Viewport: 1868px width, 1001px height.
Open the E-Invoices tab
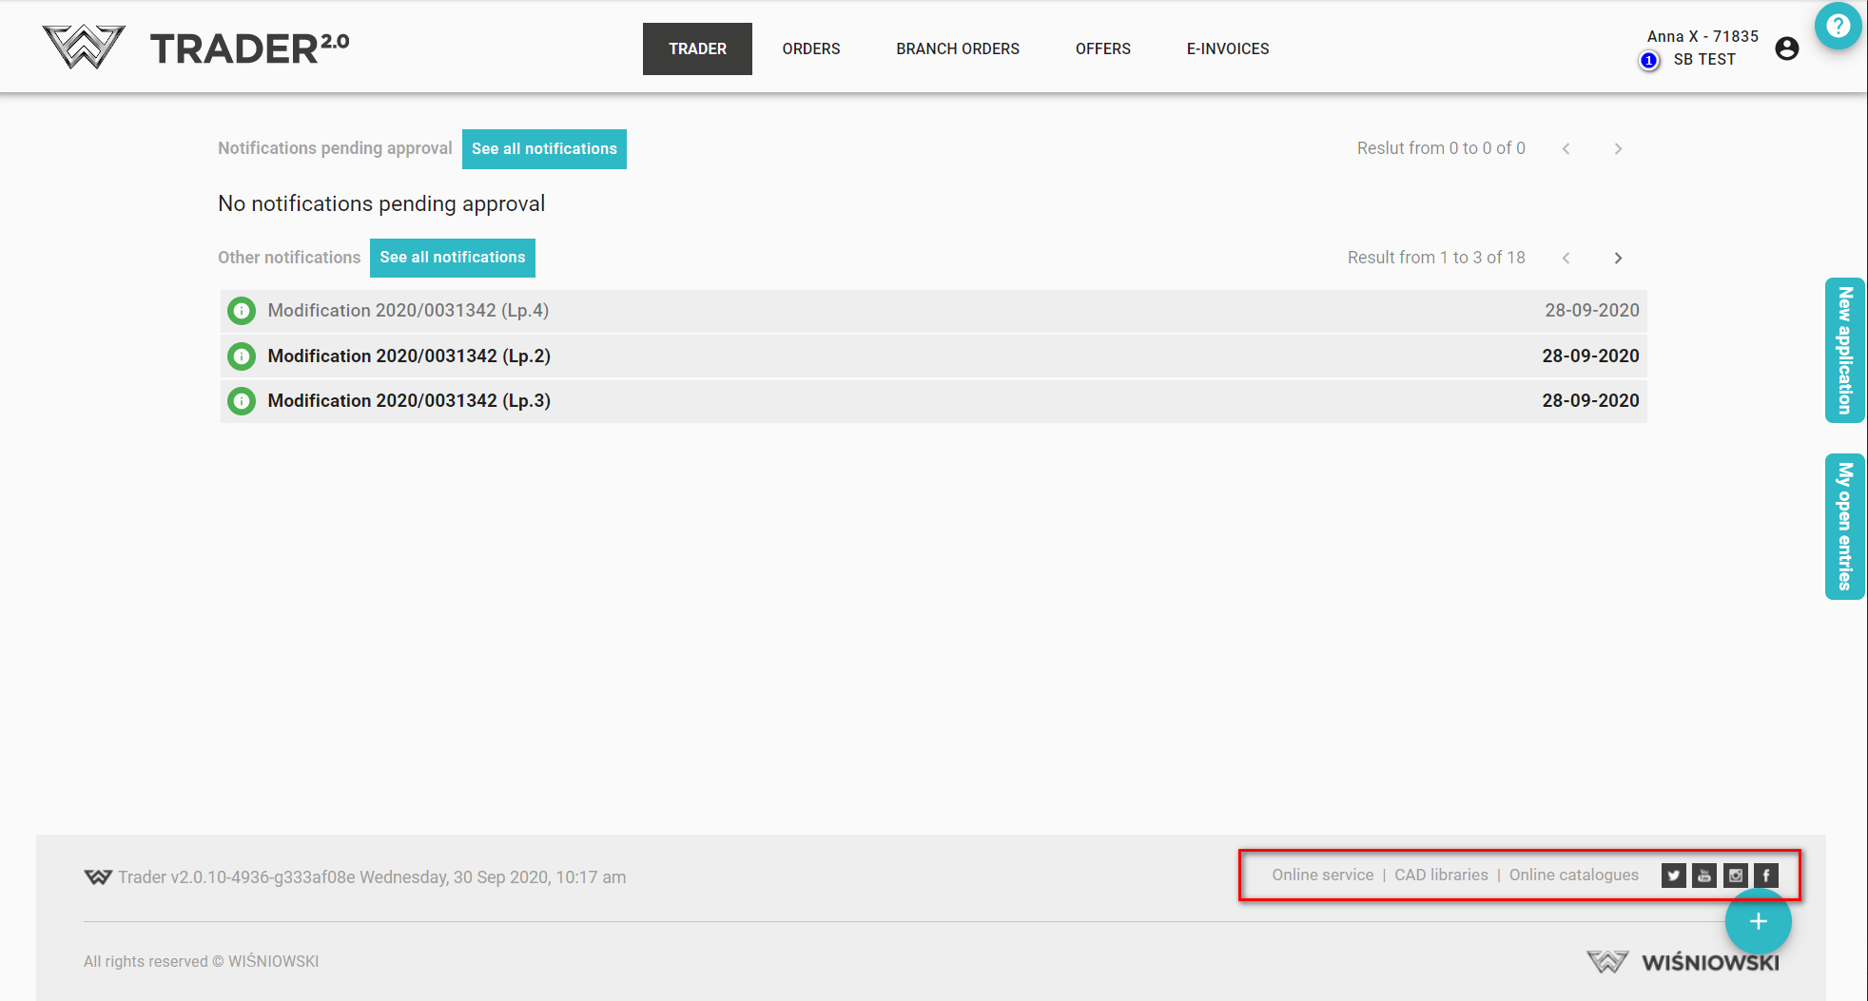click(1227, 48)
